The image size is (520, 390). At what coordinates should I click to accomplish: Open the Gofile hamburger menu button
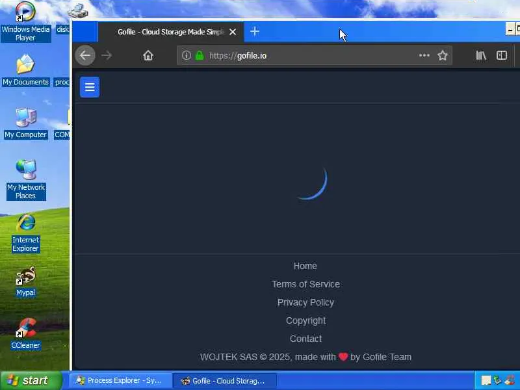(x=90, y=87)
